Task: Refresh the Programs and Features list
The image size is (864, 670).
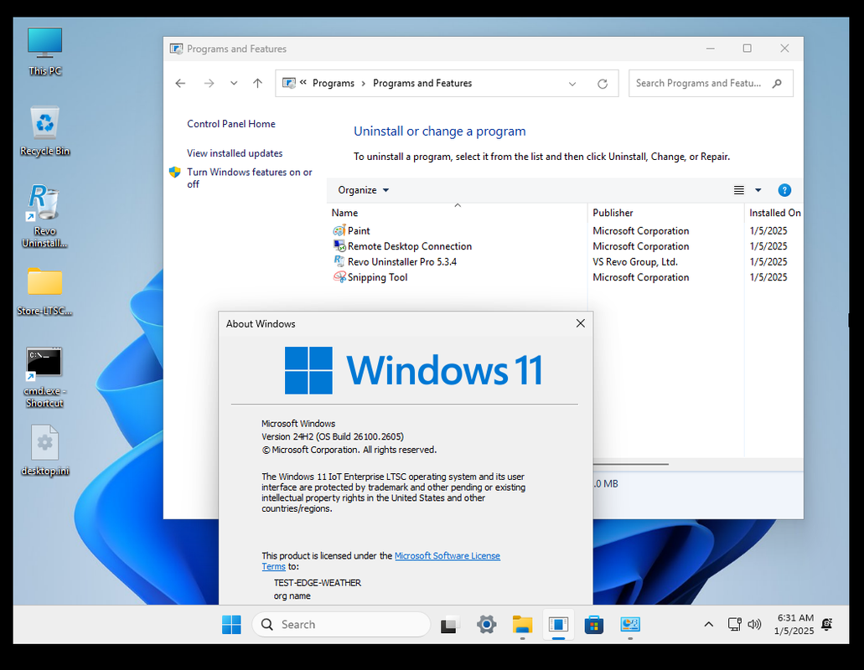Action: pyautogui.click(x=603, y=84)
